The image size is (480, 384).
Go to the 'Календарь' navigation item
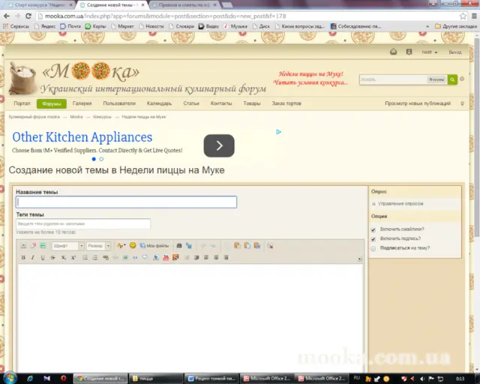(159, 103)
